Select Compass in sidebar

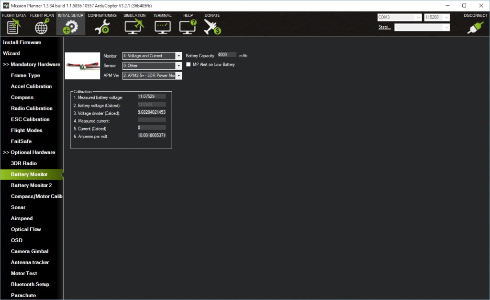point(22,97)
